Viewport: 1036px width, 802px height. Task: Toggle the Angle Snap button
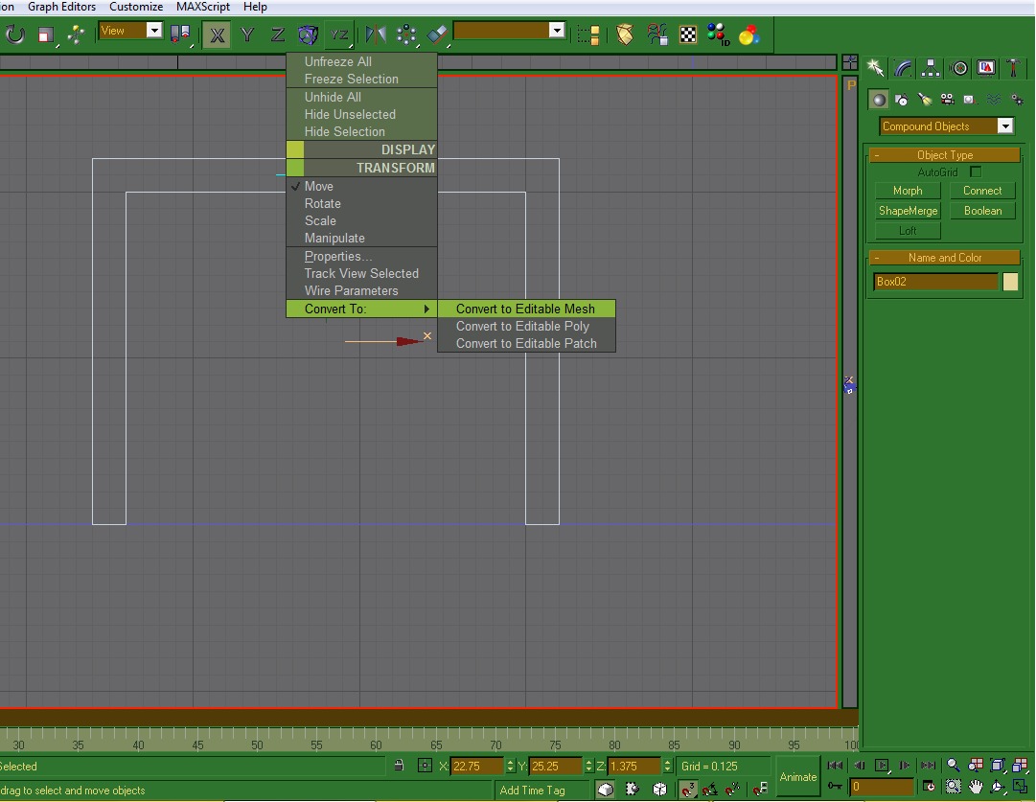710,789
